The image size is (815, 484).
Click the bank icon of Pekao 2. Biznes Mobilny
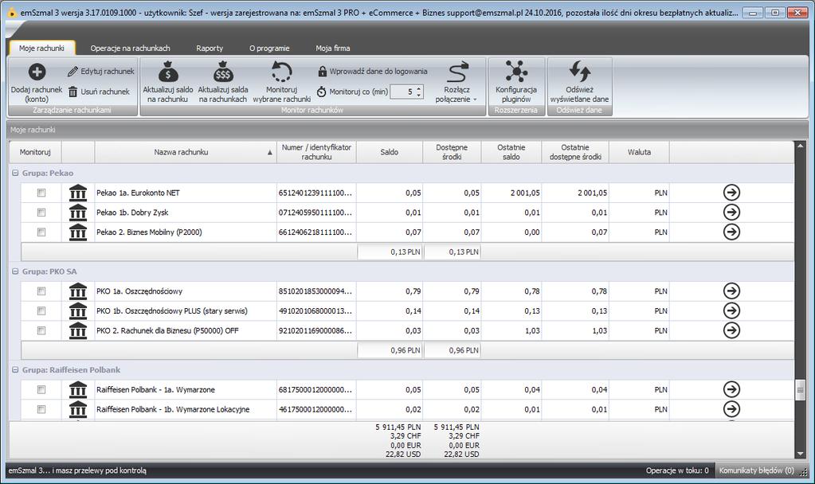click(78, 232)
